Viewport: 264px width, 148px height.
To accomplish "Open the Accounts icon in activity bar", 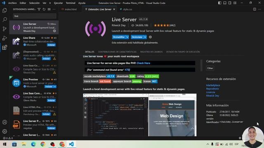I will (x=5, y=122).
